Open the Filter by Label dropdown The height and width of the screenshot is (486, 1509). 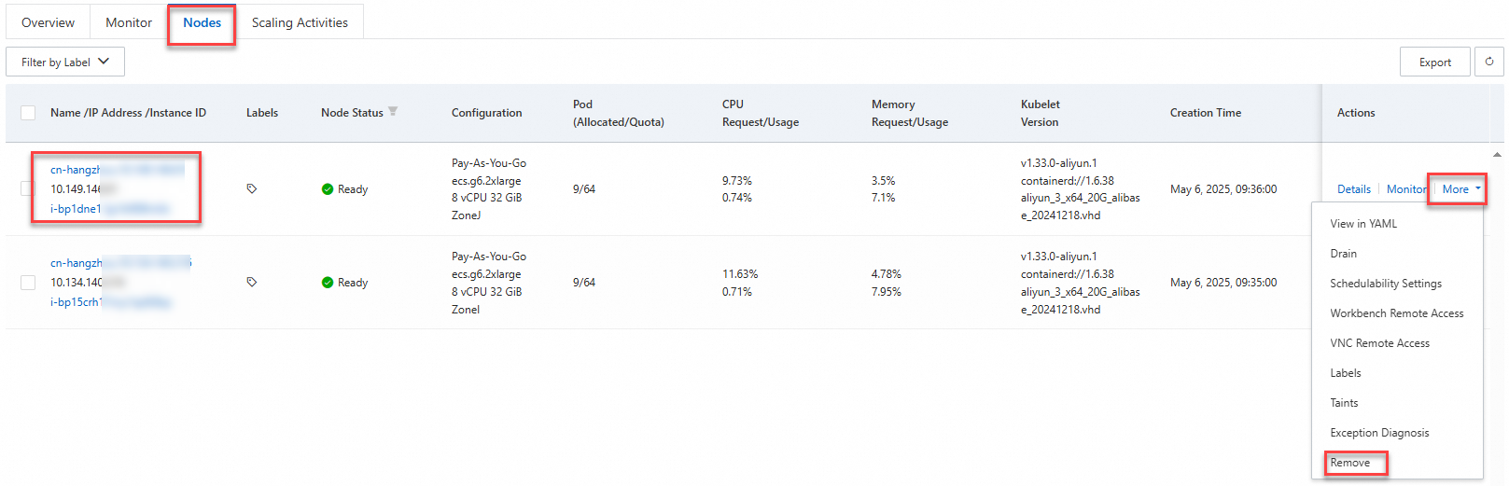(x=65, y=62)
